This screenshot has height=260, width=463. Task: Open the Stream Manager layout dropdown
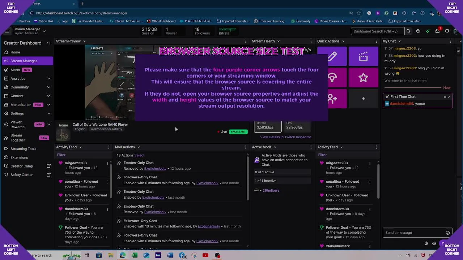(x=44, y=31)
